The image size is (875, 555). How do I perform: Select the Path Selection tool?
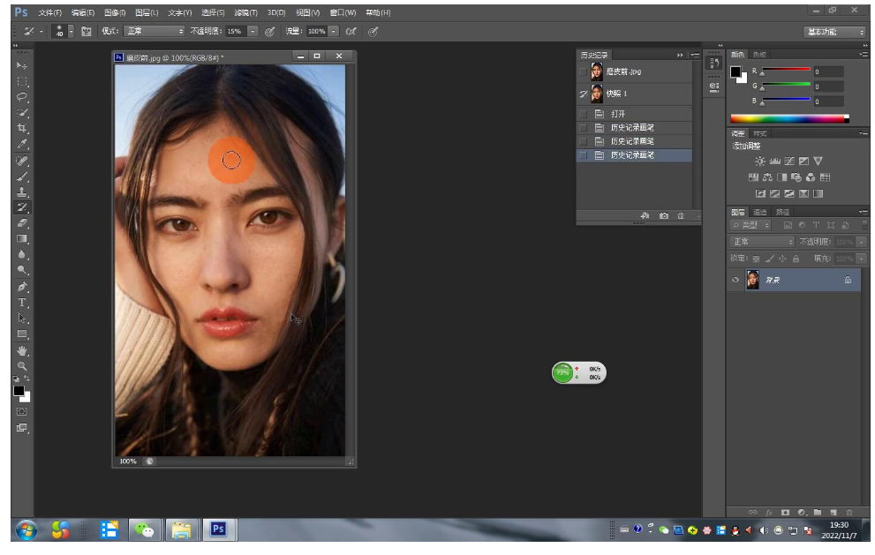pyautogui.click(x=22, y=319)
